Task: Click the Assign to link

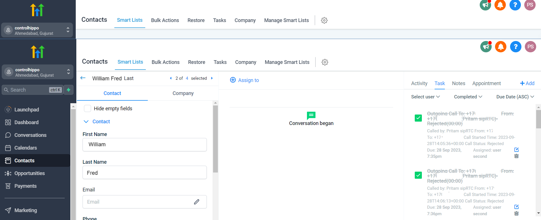Action: coord(249,80)
